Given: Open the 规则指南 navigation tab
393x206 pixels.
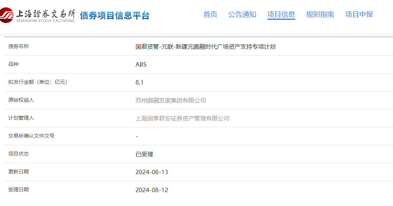Looking at the screenshot, I should 320,15.
